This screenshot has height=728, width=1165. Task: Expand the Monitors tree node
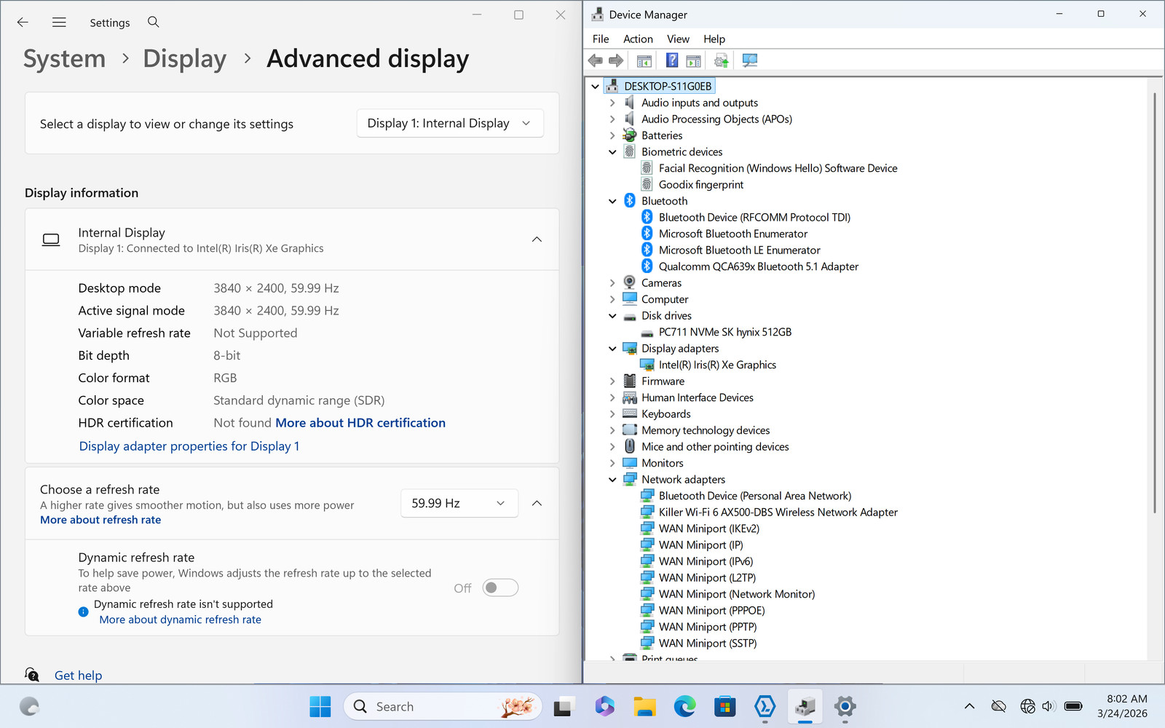(612, 463)
